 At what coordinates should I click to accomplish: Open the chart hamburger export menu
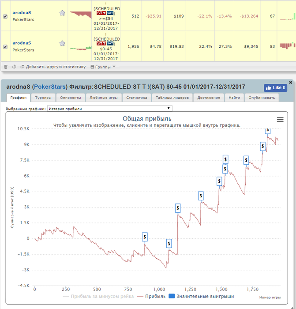280,120
